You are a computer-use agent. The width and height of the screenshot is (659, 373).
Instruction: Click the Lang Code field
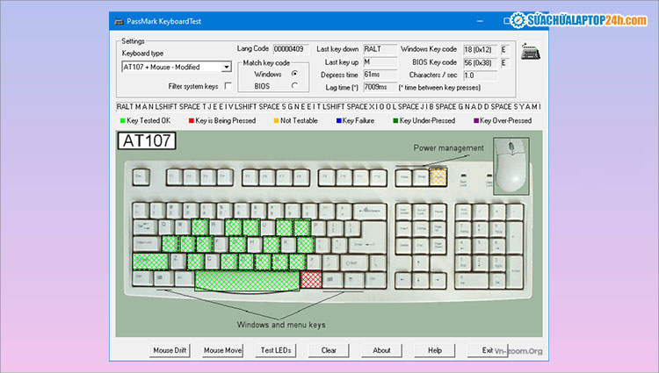290,49
